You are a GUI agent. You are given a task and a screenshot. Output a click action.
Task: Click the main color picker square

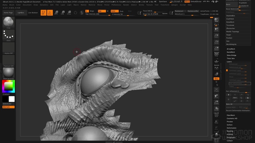coord(8,86)
